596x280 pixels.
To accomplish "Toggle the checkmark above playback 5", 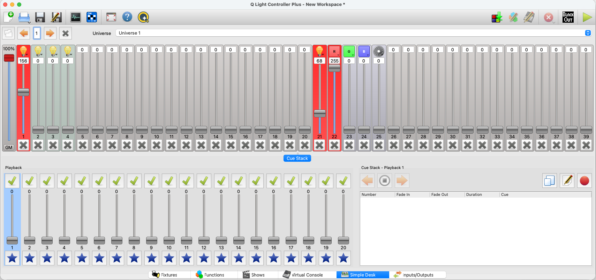I will (82, 181).
